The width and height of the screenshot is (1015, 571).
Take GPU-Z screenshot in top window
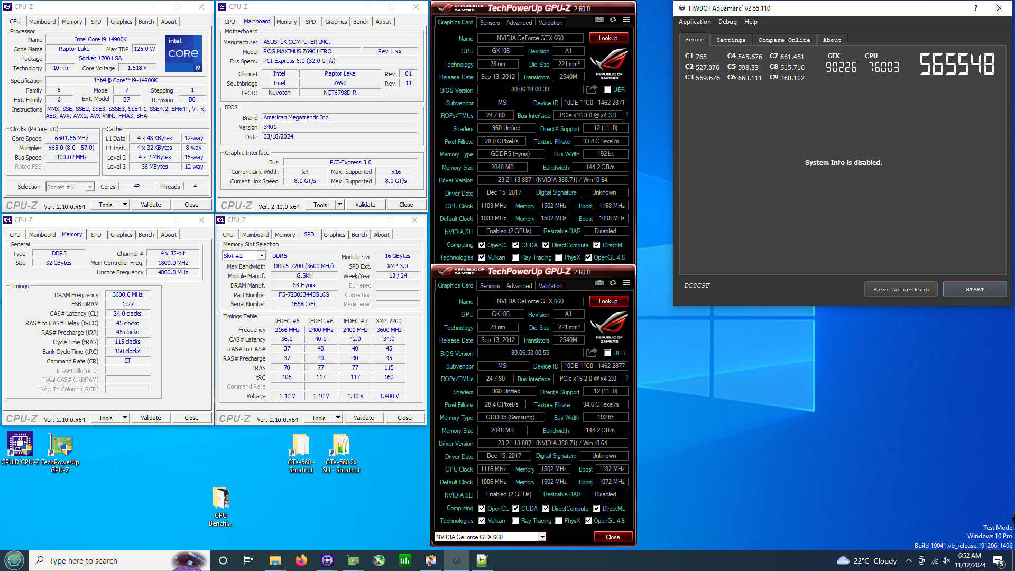(x=599, y=20)
